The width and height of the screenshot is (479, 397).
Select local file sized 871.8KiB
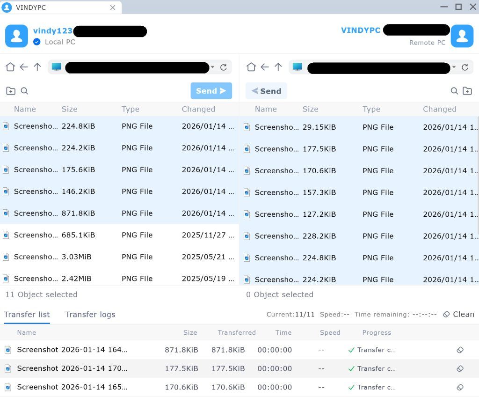tap(119, 213)
